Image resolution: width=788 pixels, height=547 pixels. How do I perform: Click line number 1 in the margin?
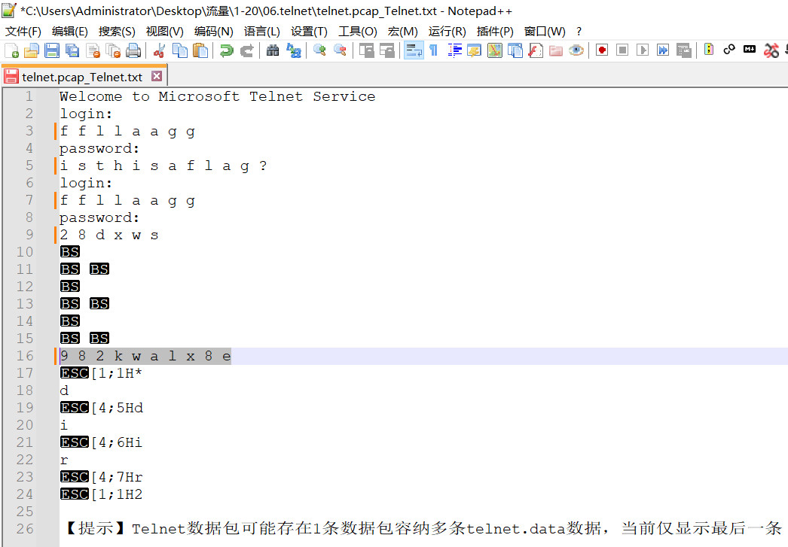(29, 96)
